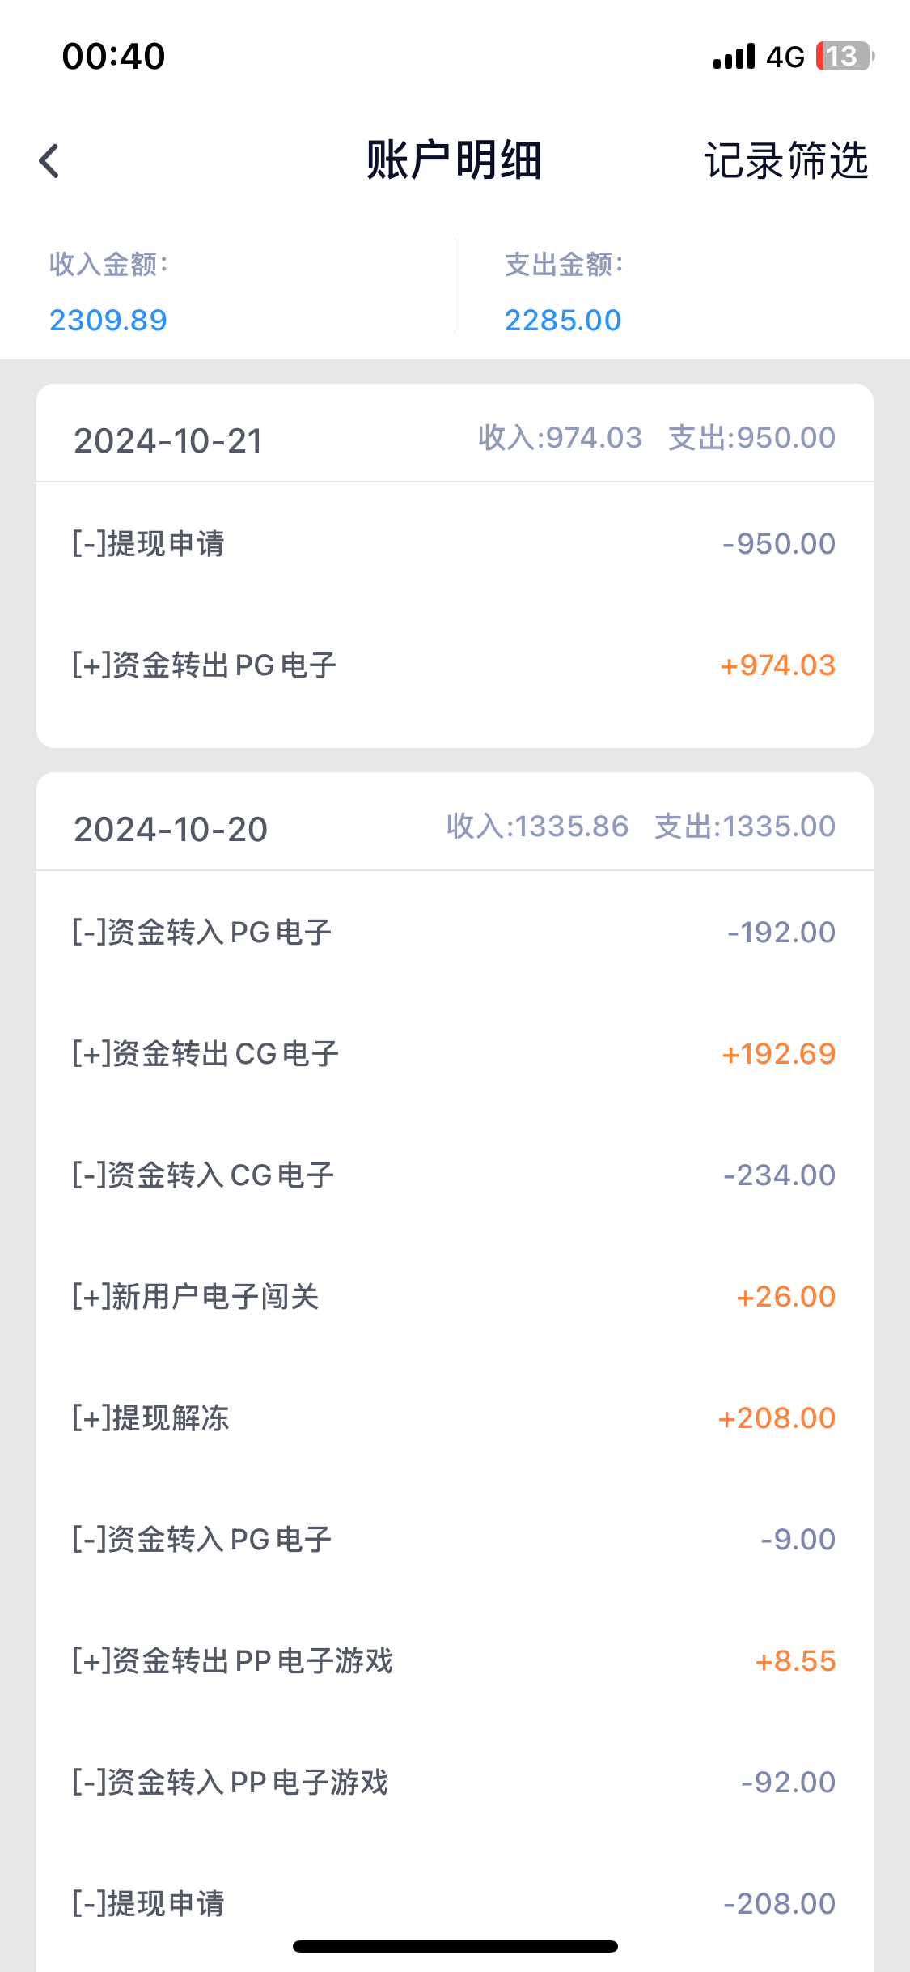
Task: Open the -208.00 提现申请 withdrawal entry
Action: (x=455, y=1902)
